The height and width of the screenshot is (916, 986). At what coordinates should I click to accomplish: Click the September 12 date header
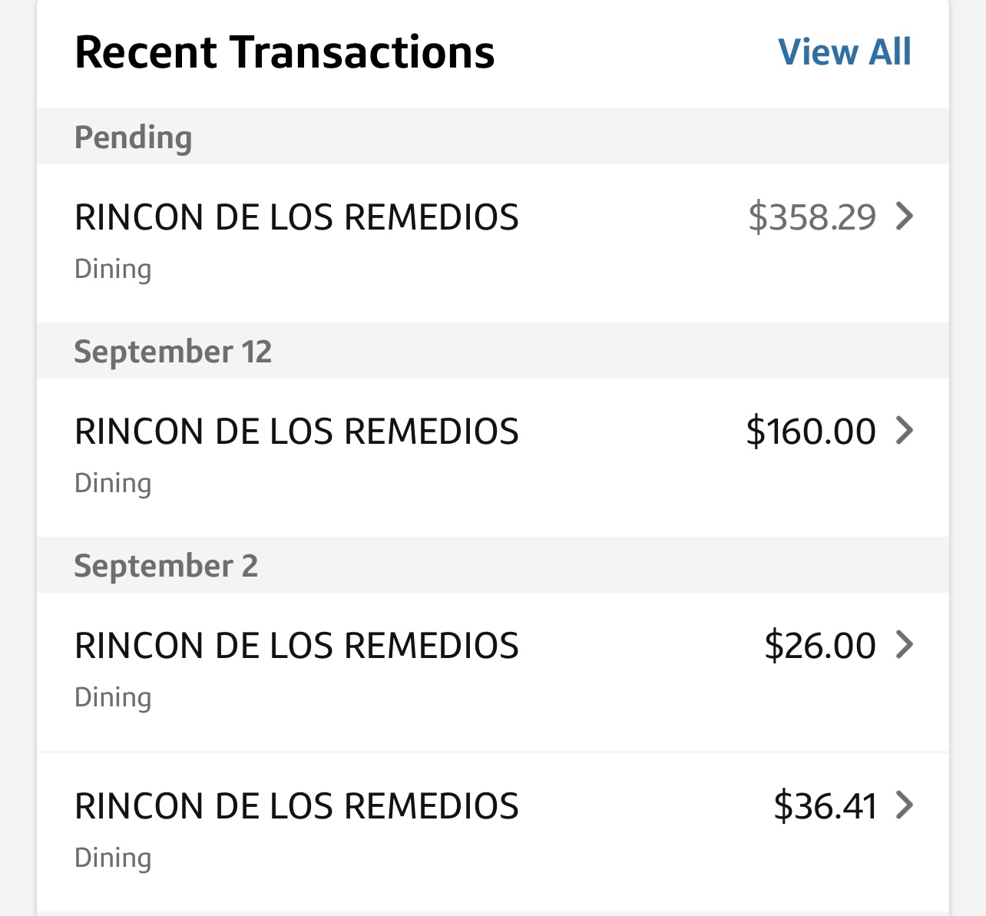(x=173, y=352)
